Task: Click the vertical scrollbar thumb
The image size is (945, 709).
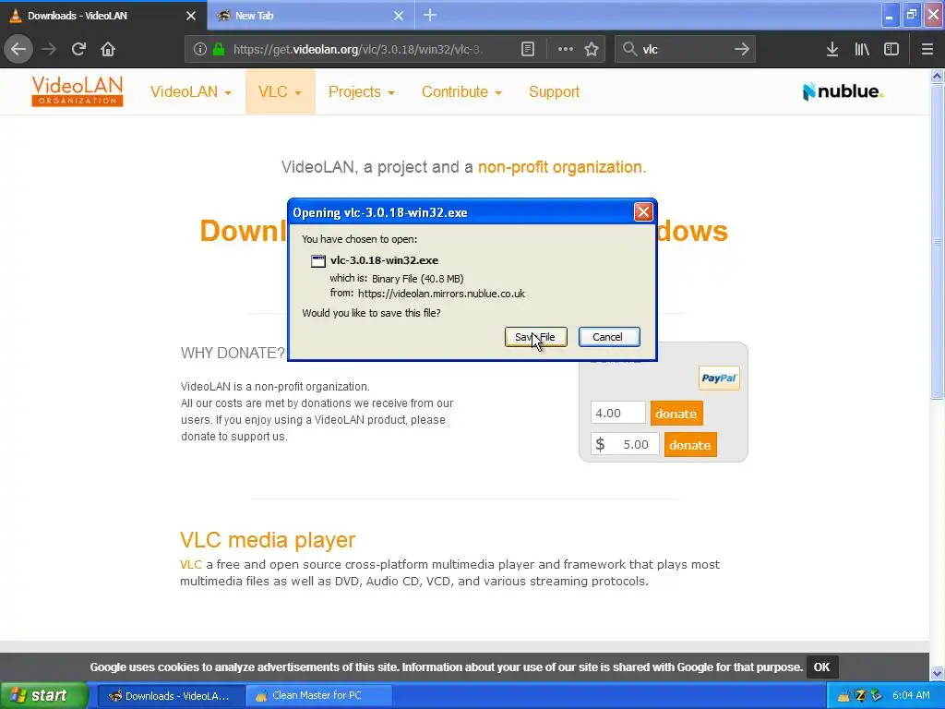Action: click(x=937, y=241)
